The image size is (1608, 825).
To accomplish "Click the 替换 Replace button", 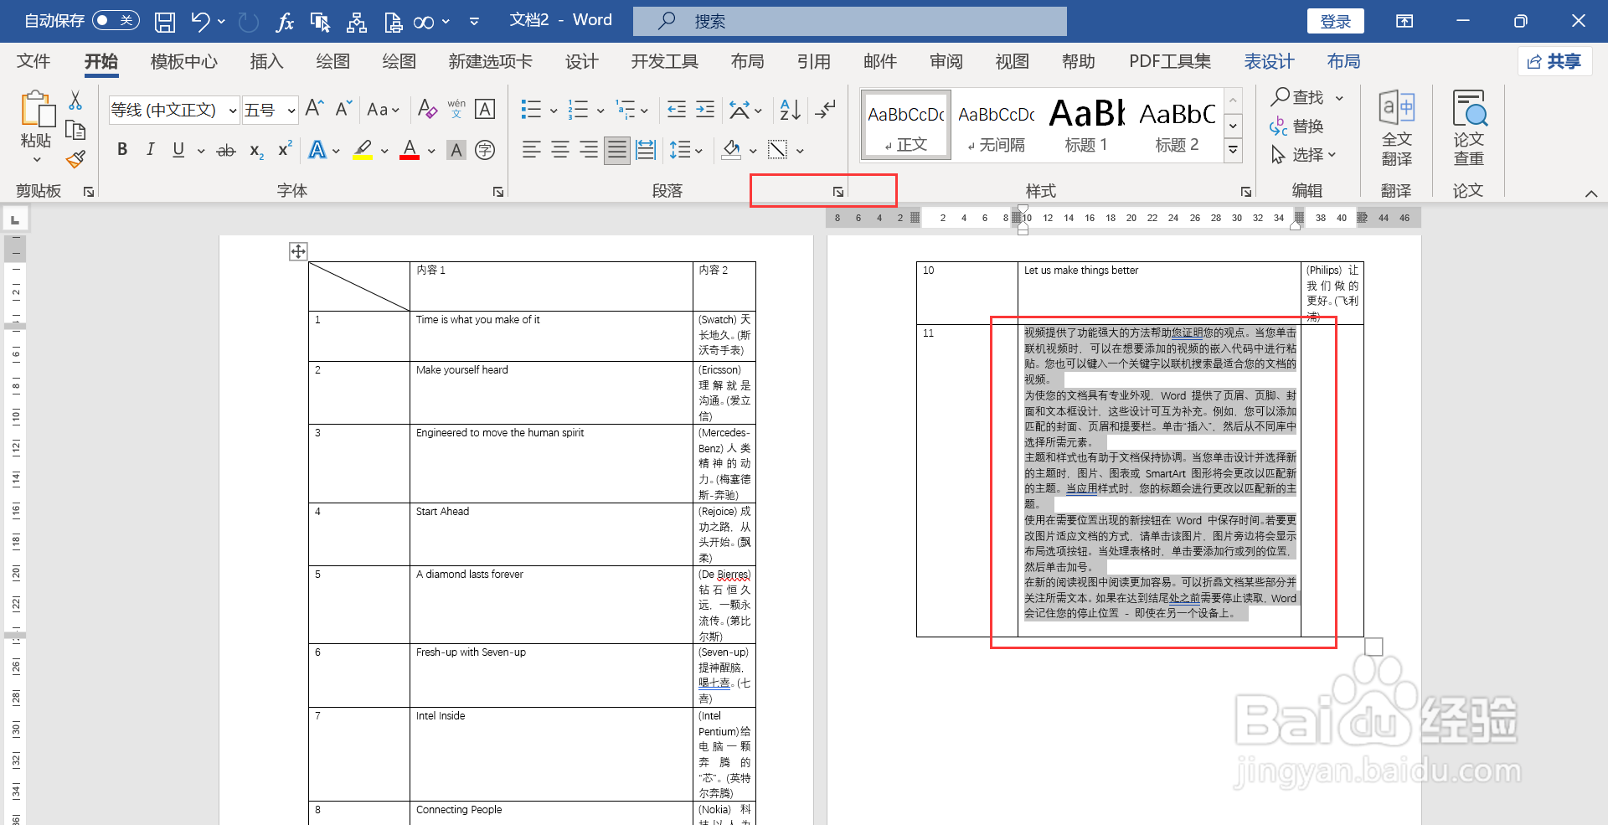I will pyautogui.click(x=1297, y=126).
